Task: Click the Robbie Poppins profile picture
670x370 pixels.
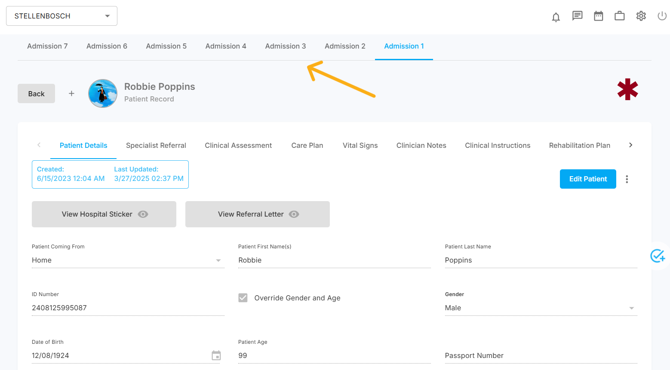Action: (103, 93)
